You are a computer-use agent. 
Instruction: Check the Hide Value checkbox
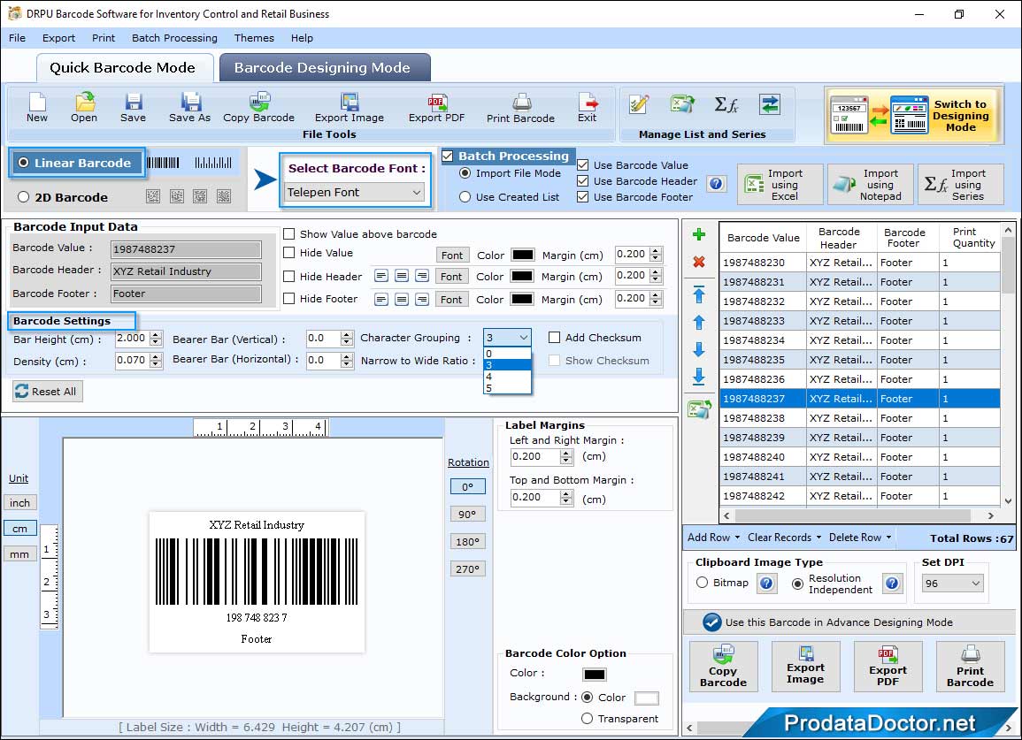click(x=288, y=253)
